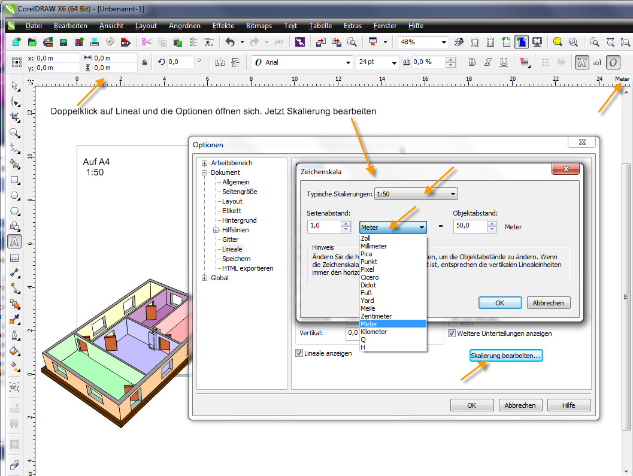This screenshot has height=476, width=633.
Task: Click the Hilfe button in Optionen
Action: click(569, 405)
